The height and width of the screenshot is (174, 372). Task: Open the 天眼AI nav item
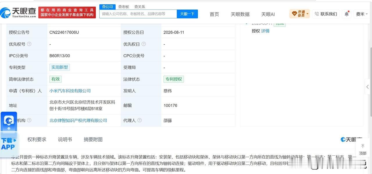click(x=268, y=14)
